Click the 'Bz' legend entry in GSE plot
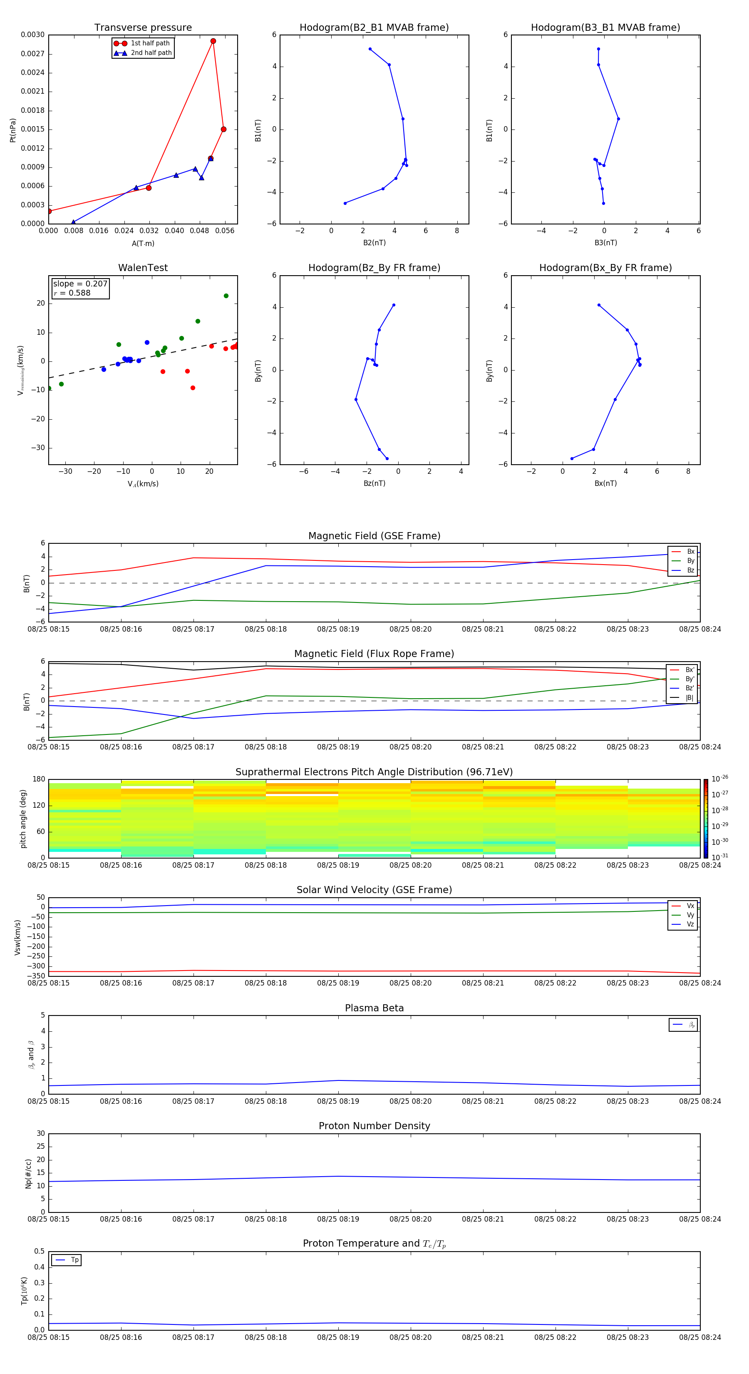 (683, 571)
